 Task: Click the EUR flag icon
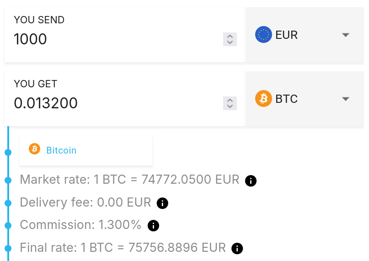(x=263, y=35)
